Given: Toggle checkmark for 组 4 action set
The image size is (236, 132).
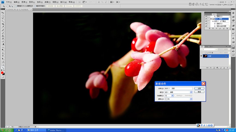Looking at the screenshot, I should pos(206,19).
